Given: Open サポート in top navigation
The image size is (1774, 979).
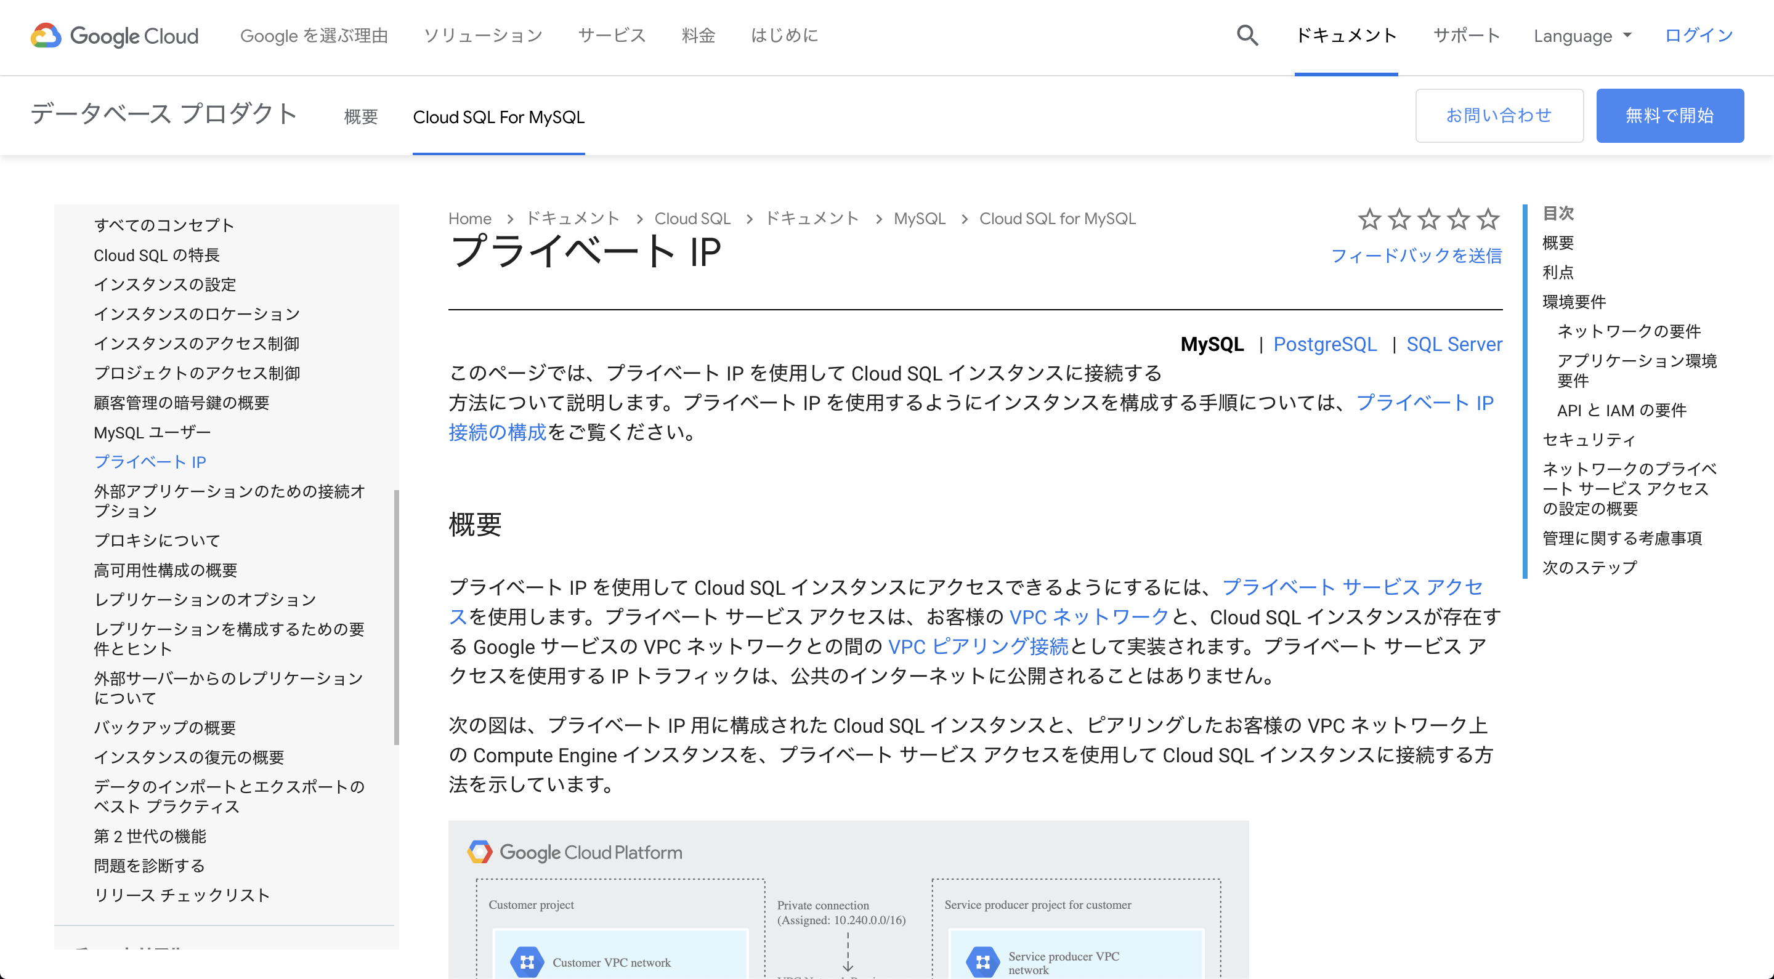Looking at the screenshot, I should (1466, 36).
